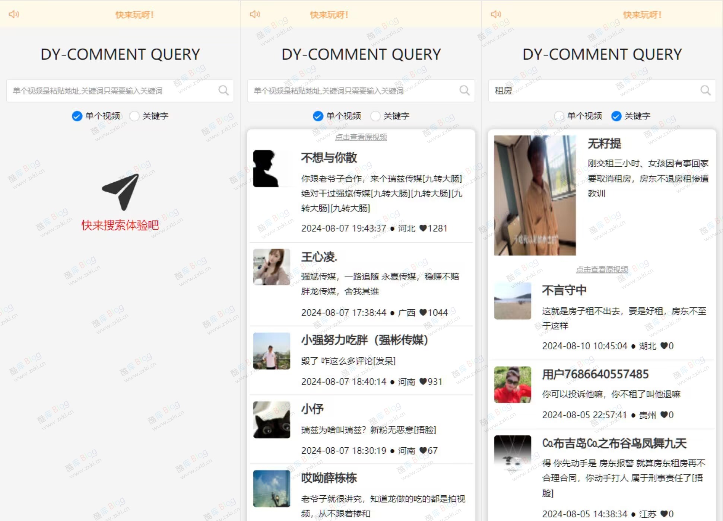The image size is (723, 521).
Task: Click the speaker icon in the right panel
Action: pos(495,14)
